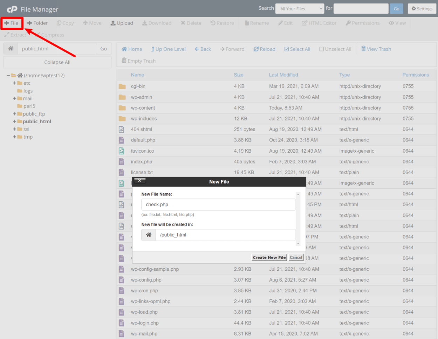The image size is (438, 339).
Task: Click Unselect All
Action: point(335,49)
